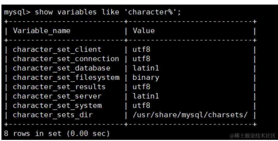Select the character_sets_dir variable name

tap(53, 115)
